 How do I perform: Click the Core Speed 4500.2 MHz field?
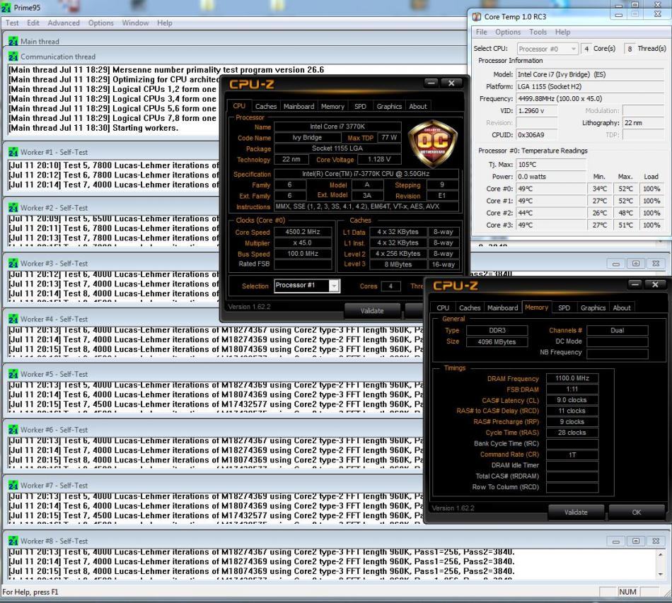(x=303, y=232)
